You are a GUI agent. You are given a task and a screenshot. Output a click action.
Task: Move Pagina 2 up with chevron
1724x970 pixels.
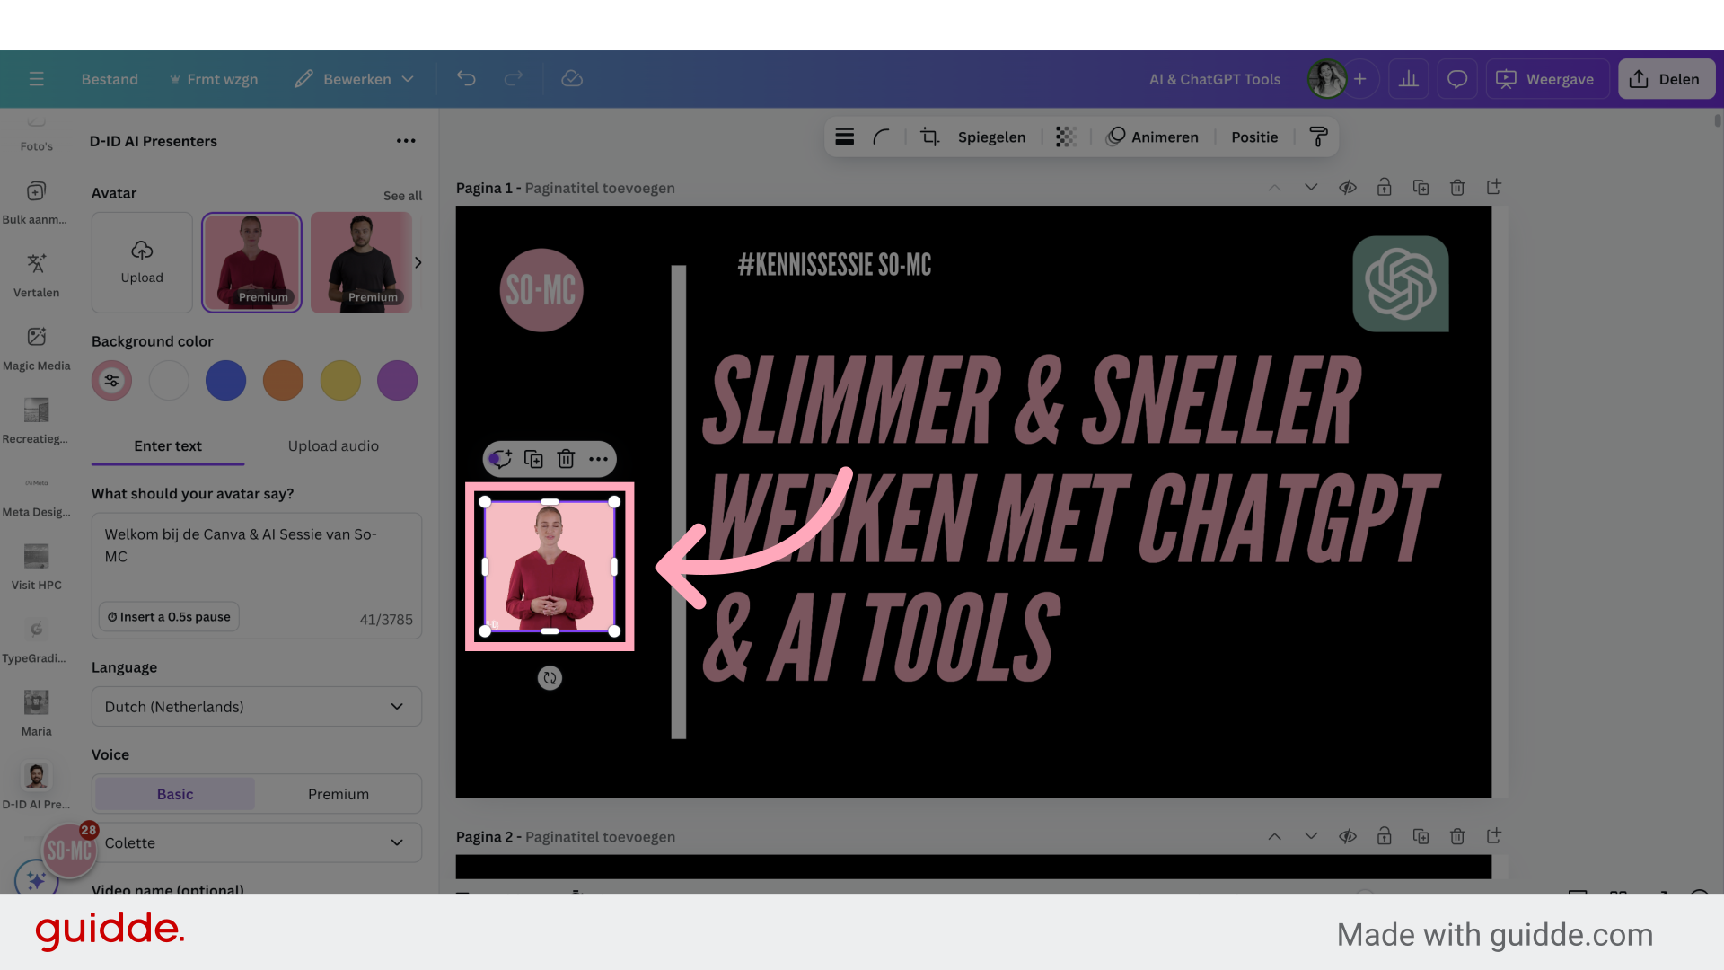(1274, 836)
